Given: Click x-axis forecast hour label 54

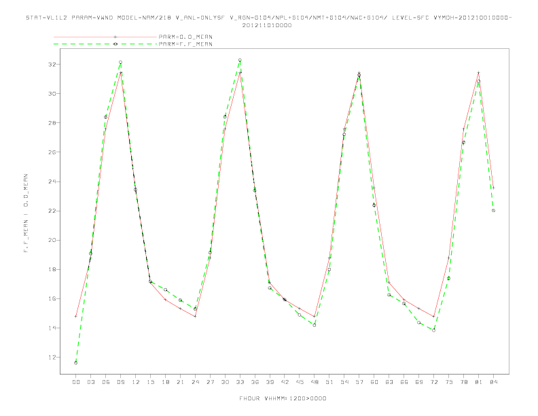Looking at the screenshot, I should [x=344, y=382].
